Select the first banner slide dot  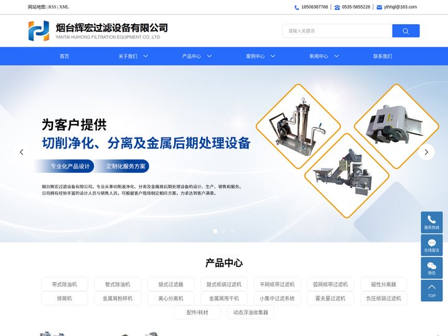click(x=215, y=231)
